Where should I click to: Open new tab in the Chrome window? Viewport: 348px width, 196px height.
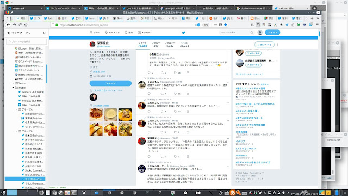tap(314, 8)
